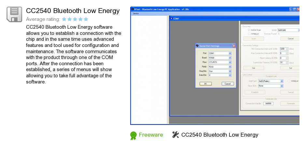Click the BTool title bar application icon
306x150 pixels.
pyautogui.click(x=132, y=9)
